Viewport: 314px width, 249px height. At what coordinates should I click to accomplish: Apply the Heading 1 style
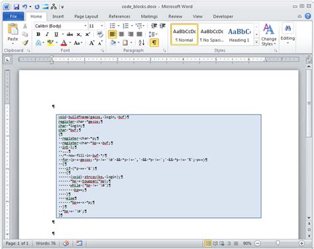point(239,34)
